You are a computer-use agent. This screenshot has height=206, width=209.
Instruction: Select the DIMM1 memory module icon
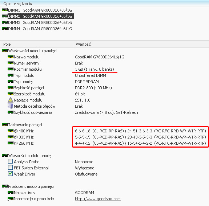pyautogui.click(x=5, y=10)
